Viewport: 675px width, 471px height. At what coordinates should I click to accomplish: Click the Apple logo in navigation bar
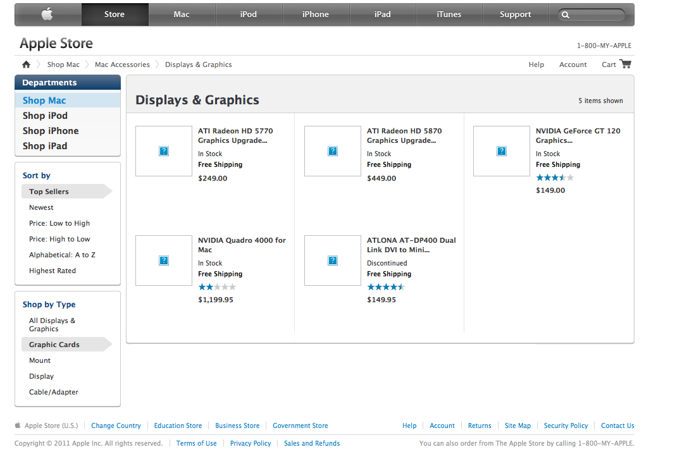click(47, 14)
